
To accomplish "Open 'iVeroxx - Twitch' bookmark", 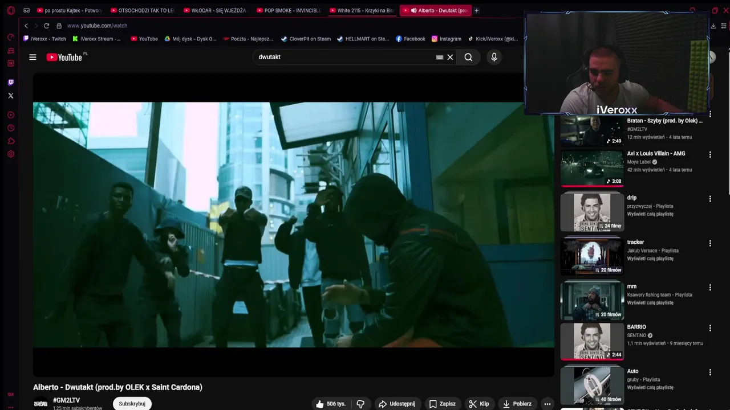I will click(x=44, y=39).
